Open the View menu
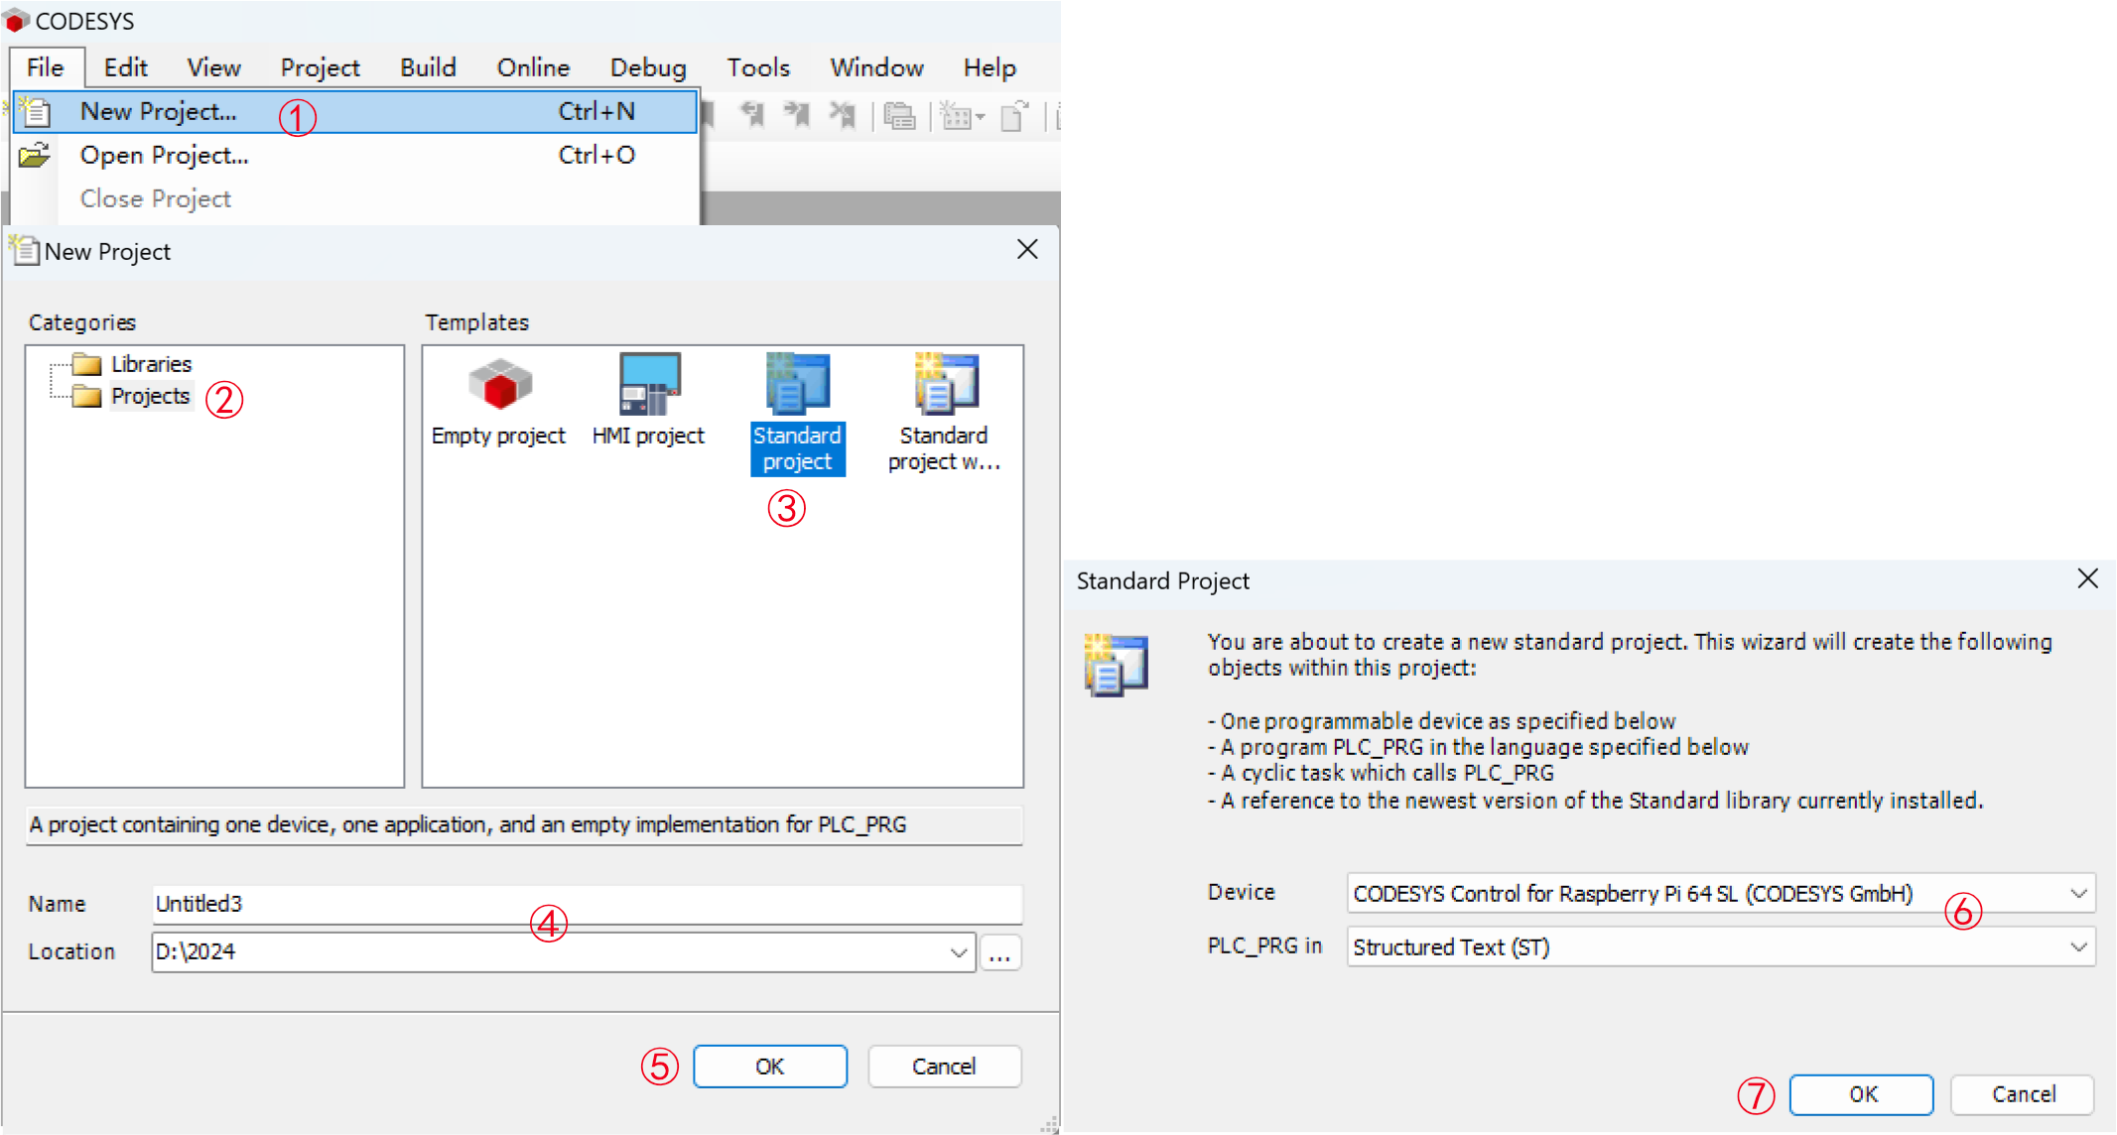The width and height of the screenshot is (2117, 1135). 213,67
